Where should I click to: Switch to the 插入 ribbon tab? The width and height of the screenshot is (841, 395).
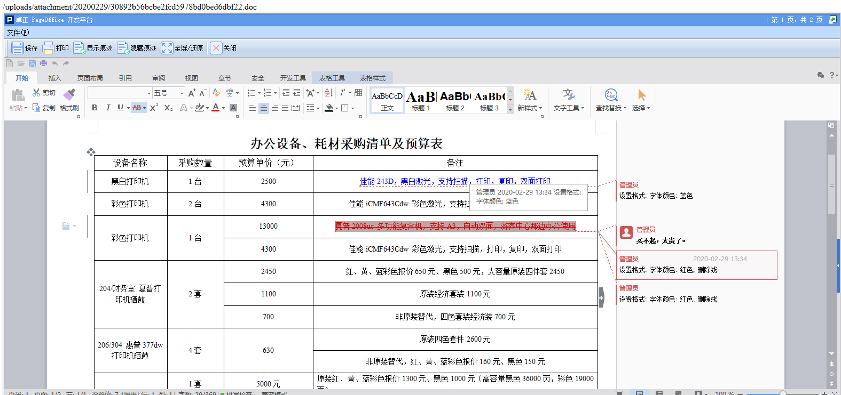55,78
